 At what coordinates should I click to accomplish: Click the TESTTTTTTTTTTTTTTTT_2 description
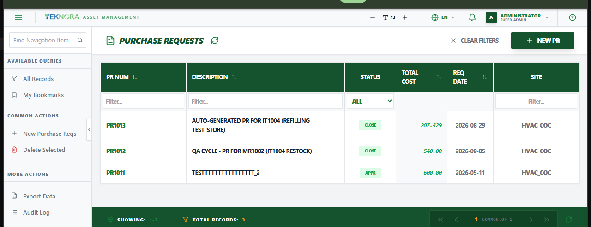(226, 173)
